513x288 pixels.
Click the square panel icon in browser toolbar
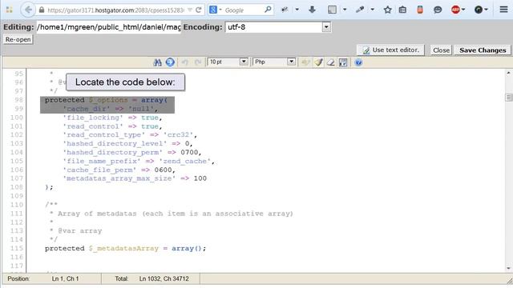point(332,10)
